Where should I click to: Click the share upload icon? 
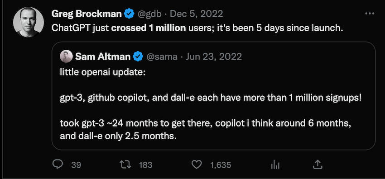[317, 165]
